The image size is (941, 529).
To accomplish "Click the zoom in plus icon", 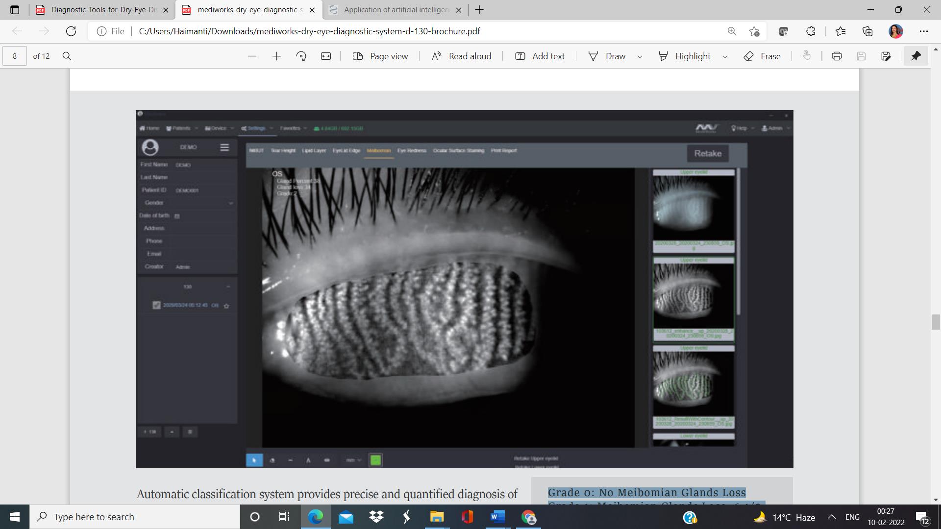I will coord(276,56).
